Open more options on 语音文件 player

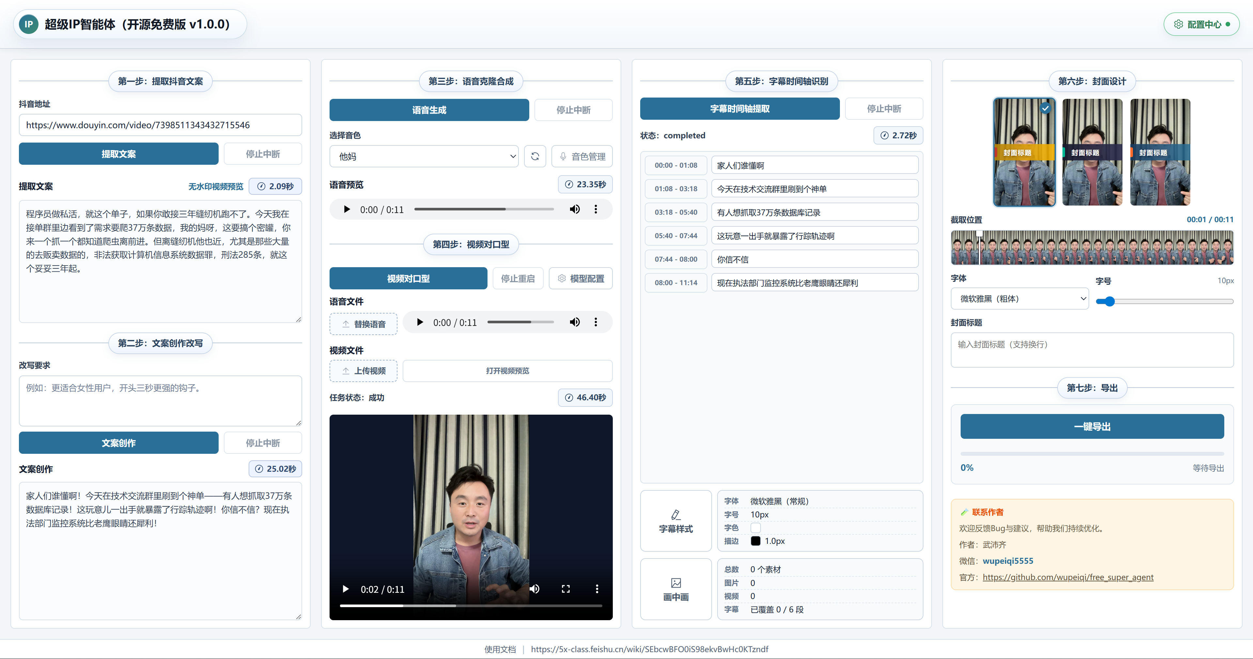click(x=596, y=322)
